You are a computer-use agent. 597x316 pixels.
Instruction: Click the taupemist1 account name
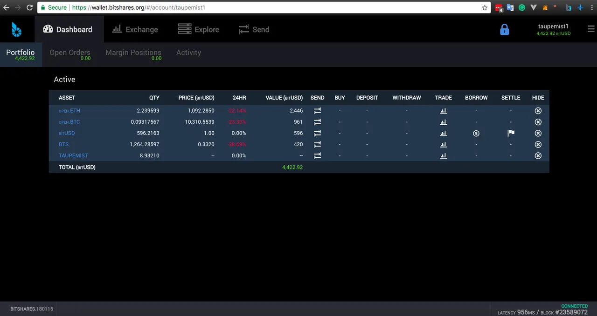[553, 27]
